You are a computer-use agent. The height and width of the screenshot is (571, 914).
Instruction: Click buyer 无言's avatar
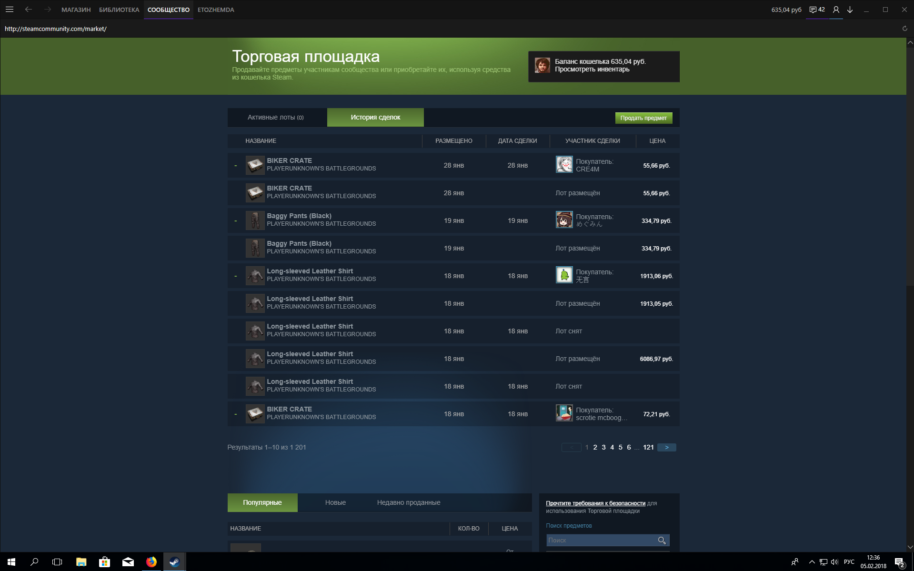coord(564,275)
